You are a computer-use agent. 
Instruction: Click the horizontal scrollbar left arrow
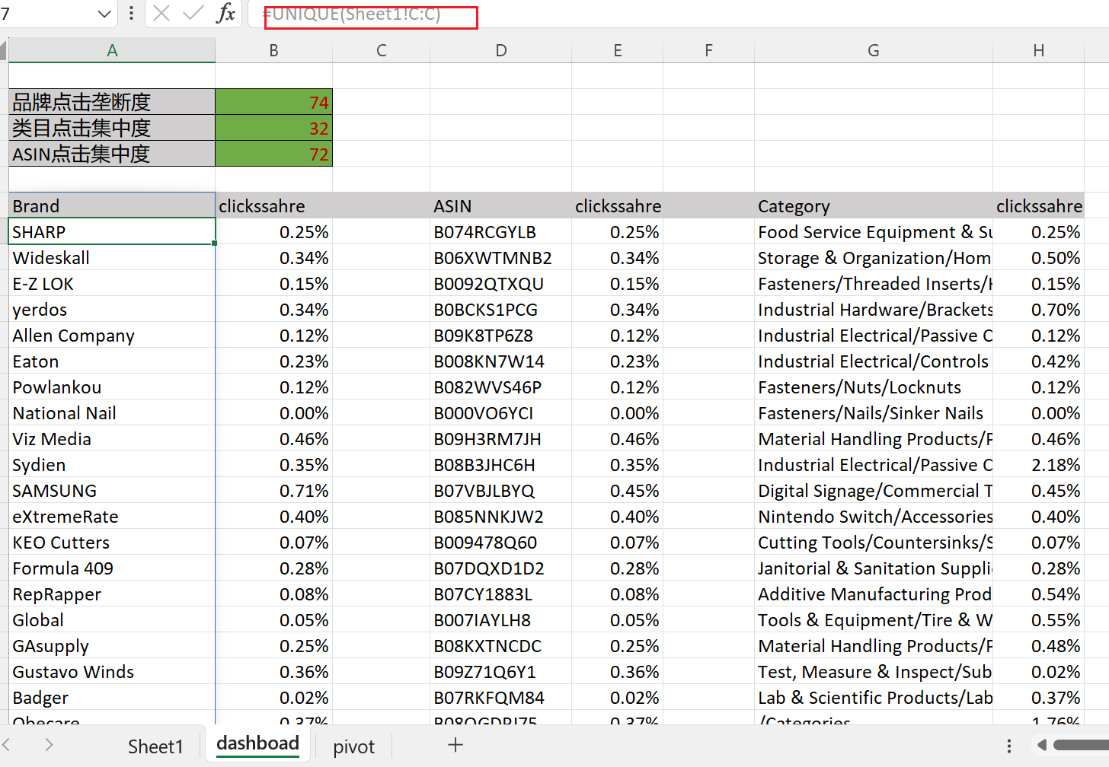pyautogui.click(x=1041, y=745)
